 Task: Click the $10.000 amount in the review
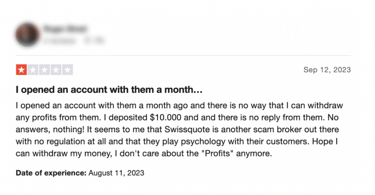pyautogui.click(x=166, y=118)
